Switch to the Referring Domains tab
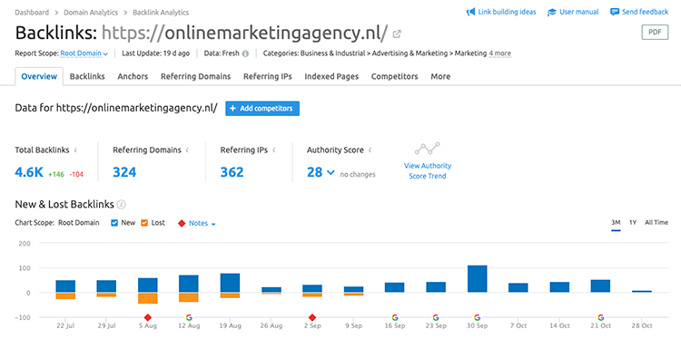Screen dimensions: 681x348 tap(195, 77)
